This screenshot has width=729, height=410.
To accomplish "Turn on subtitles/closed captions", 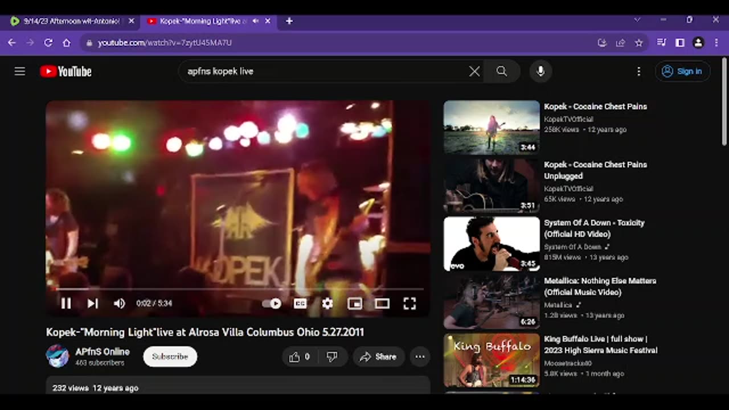I will (300, 304).
